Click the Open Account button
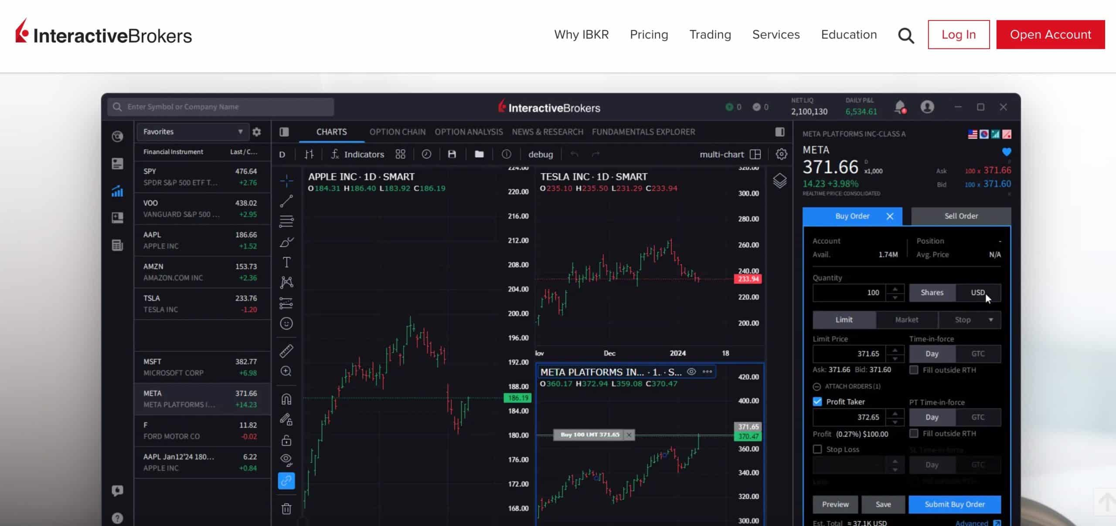The image size is (1116, 526). click(x=1050, y=34)
